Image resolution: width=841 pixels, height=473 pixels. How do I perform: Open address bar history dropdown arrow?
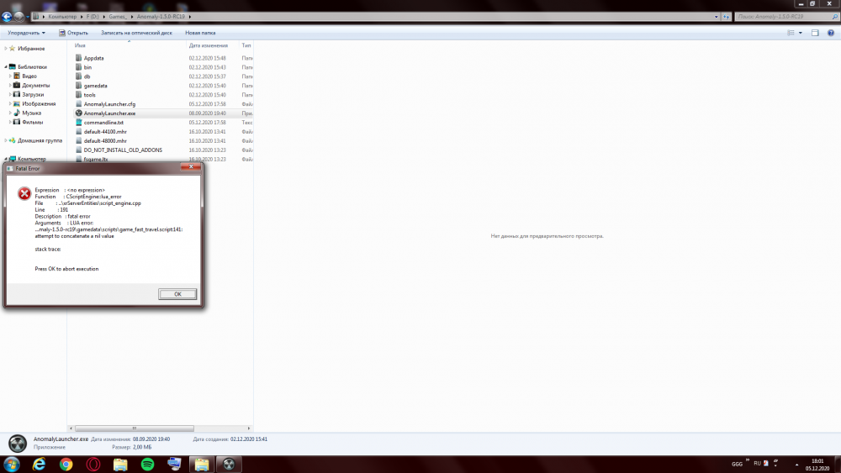click(716, 17)
